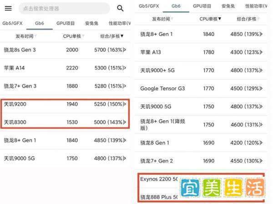
Task: Click the 5280 (151%) multi-core score
Action: point(109,86)
